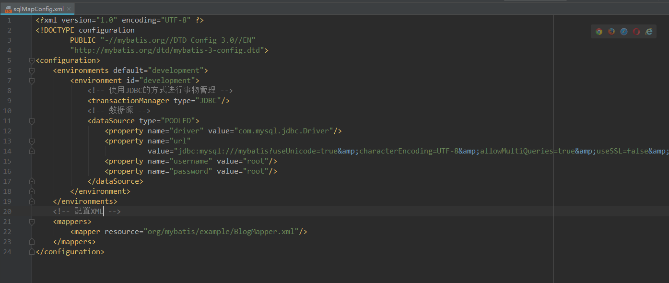Select the sqlMapConfig.xml editor tab
The image size is (669, 283).
pos(38,9)
